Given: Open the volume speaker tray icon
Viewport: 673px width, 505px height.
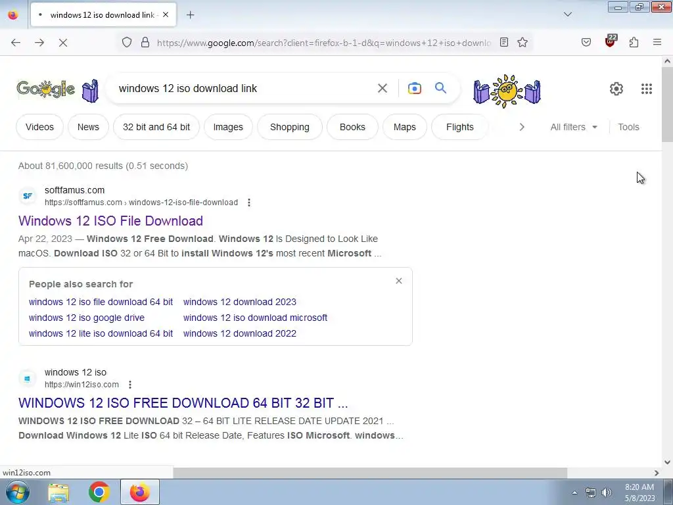Looking at the screenshot, I should click(606, 493).
